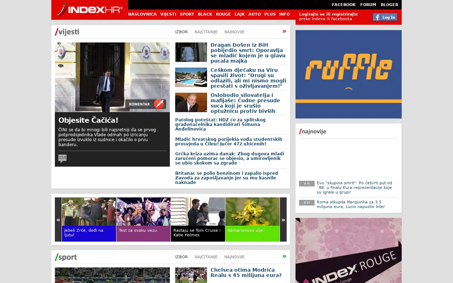The image size is (453, 283).
Task: Open najnovije item about Roma and Marquinho
Action: pos(351,204)
